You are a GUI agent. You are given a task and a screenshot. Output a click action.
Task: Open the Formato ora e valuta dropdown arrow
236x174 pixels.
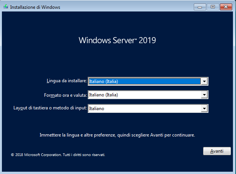(204, 95)
